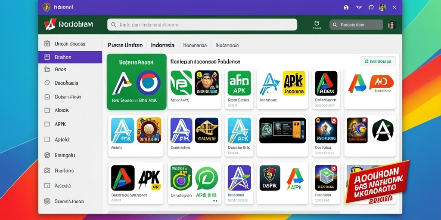Focus the smaller gray search box in header
Viewport: 441px width, 220px height.
pos(356,24)
